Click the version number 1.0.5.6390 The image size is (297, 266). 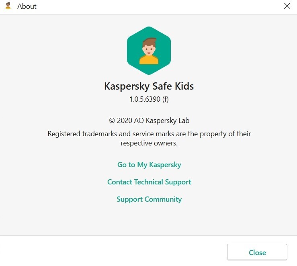coord(145,99)
